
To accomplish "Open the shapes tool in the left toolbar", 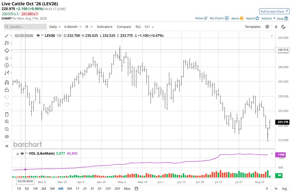I will (7, 50).
